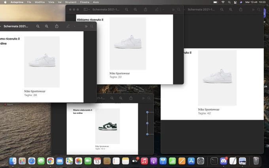Screen dimensions: 269x168
Task: Share the Taglia 38 screenshot
Action: [57, 26]
